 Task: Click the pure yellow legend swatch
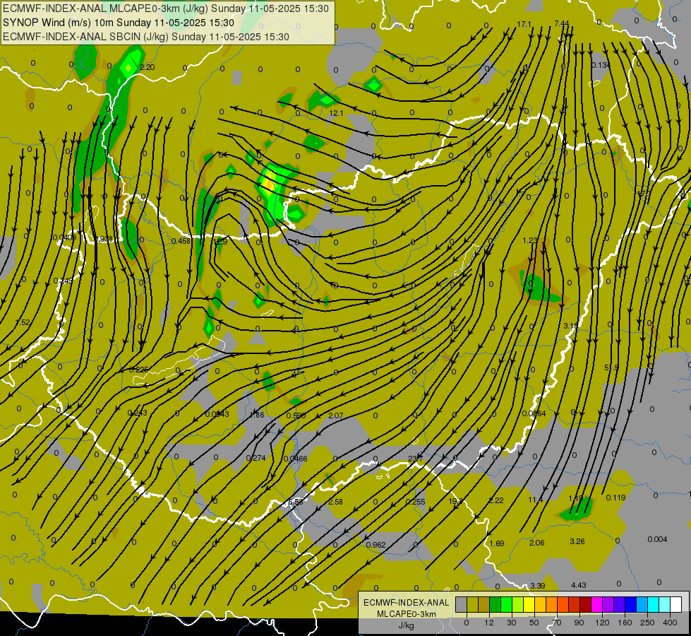[529, 604]
